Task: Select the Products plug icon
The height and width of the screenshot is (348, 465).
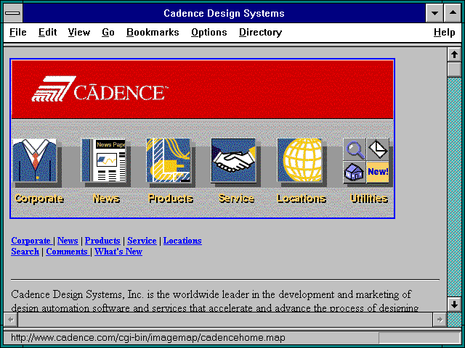Action: [x=168, y=160]
